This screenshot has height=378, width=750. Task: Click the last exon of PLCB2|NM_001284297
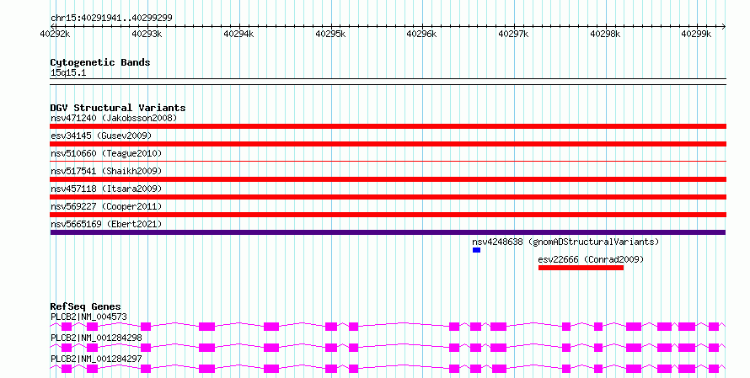(714, 369)
